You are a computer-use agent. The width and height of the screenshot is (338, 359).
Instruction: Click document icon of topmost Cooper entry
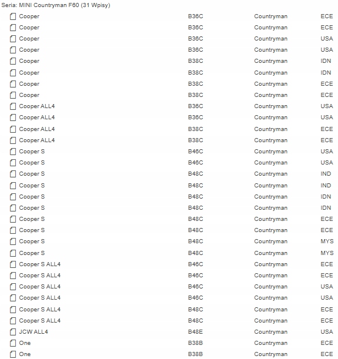coord(13,16)
